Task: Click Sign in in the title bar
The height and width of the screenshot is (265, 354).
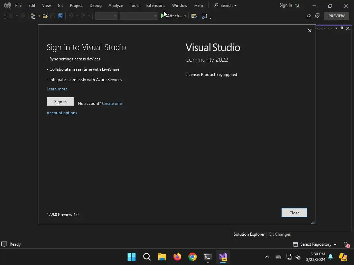Action: tap(286, 5)
